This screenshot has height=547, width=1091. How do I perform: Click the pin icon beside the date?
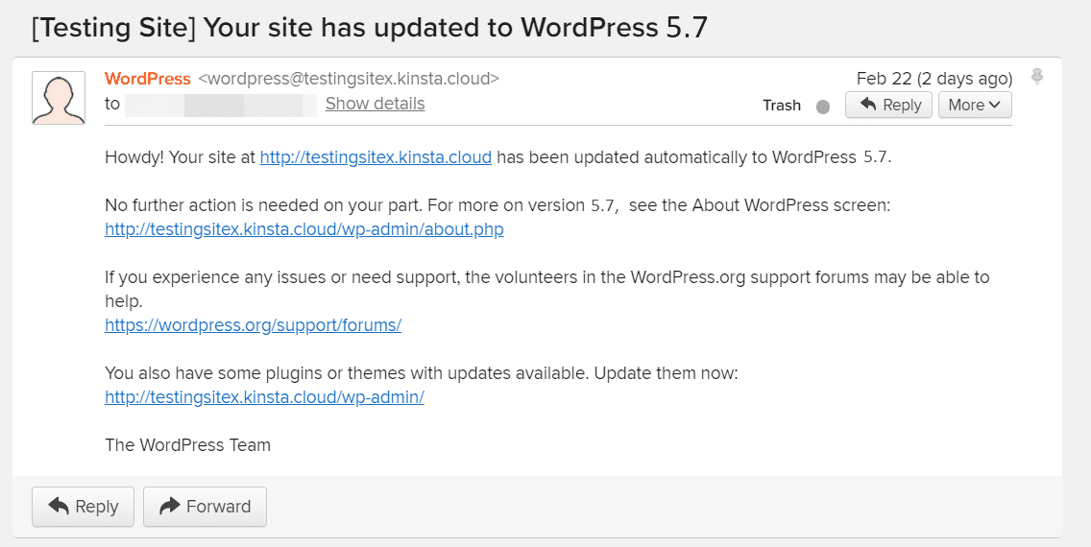point(1037,77)
